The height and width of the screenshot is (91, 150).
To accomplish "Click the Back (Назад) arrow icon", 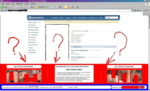I will 2,7.
